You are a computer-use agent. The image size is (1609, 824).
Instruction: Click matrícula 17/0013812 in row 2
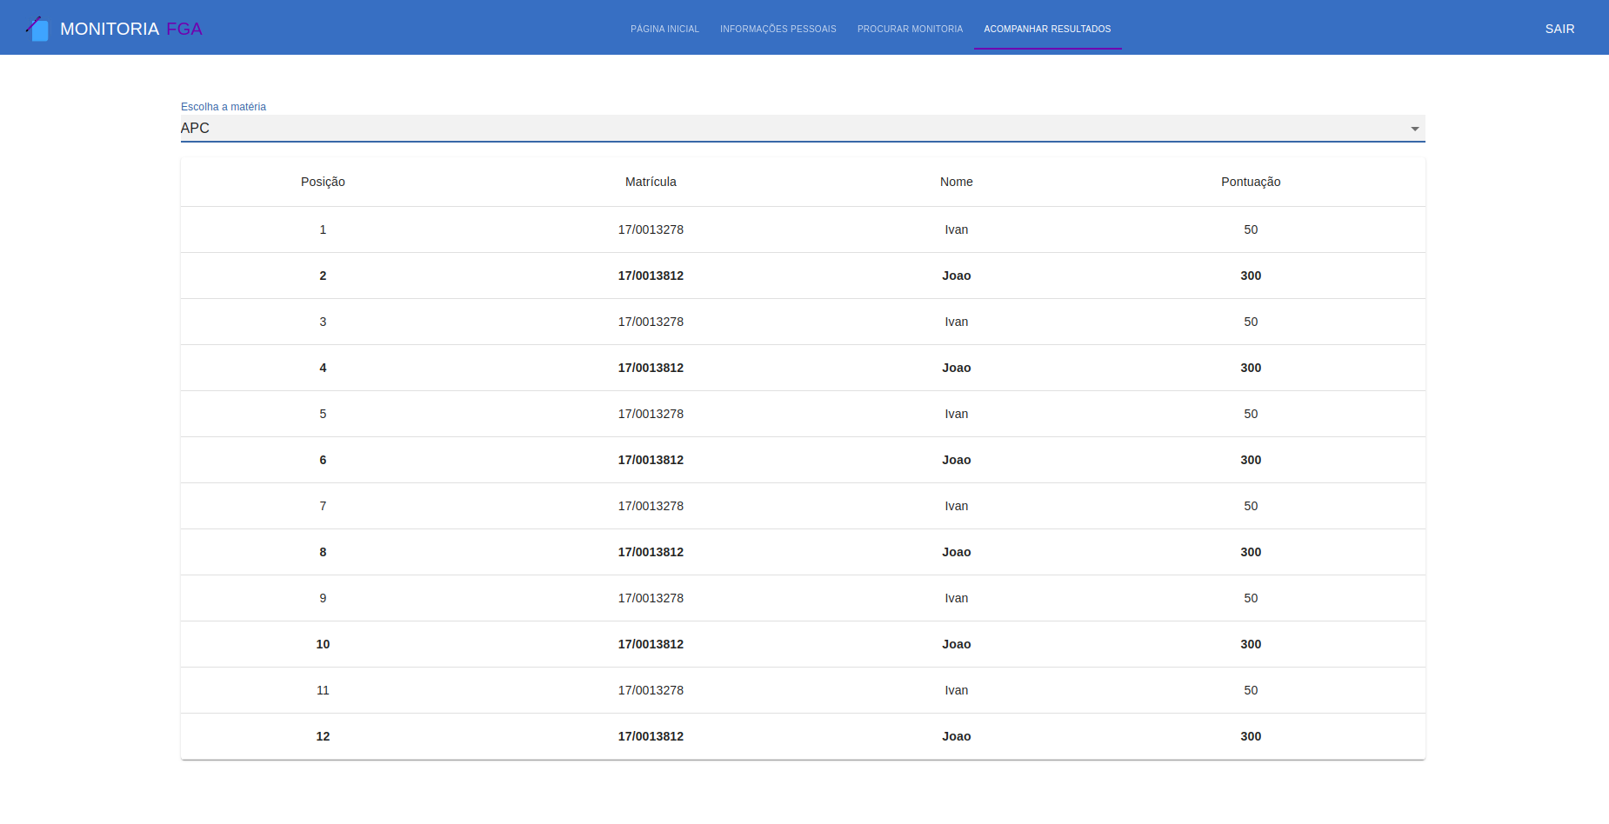coord(651,276)
